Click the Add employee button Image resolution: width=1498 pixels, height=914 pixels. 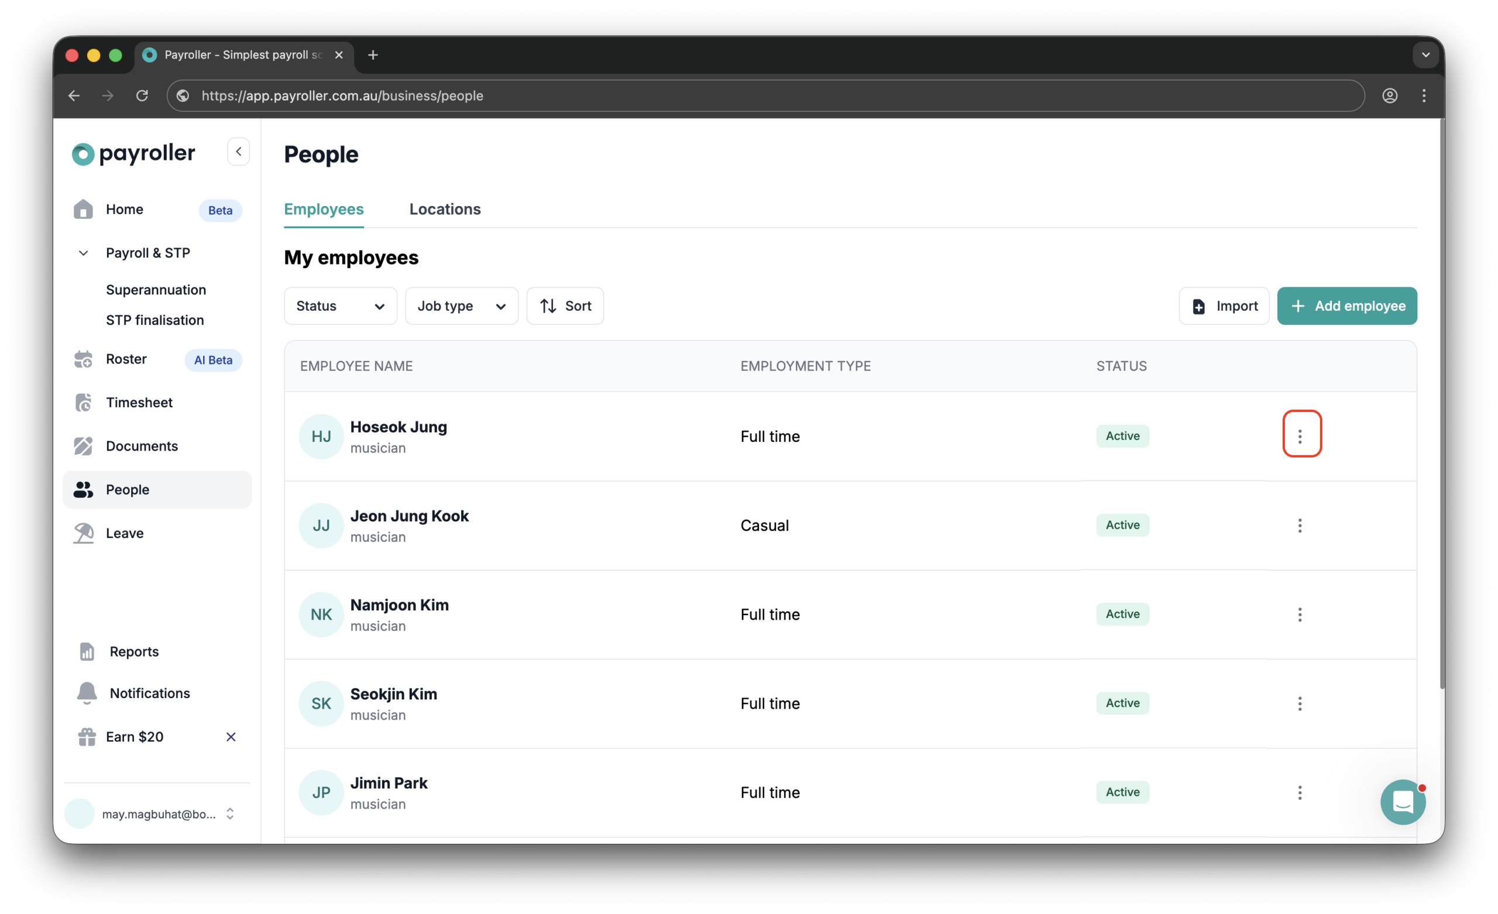point(1347,306)
